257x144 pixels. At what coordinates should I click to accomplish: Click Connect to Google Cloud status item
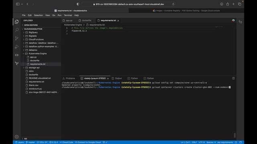pyautogui.click(x=88, y=142)
